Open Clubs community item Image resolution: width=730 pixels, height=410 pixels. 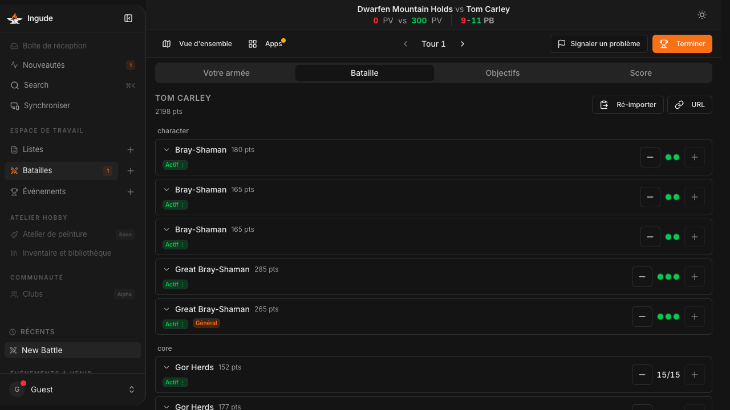[72, 294]
